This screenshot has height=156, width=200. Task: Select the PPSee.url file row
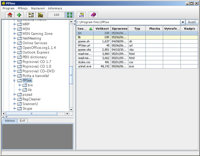pyautogui.click(x=137, y=46)
